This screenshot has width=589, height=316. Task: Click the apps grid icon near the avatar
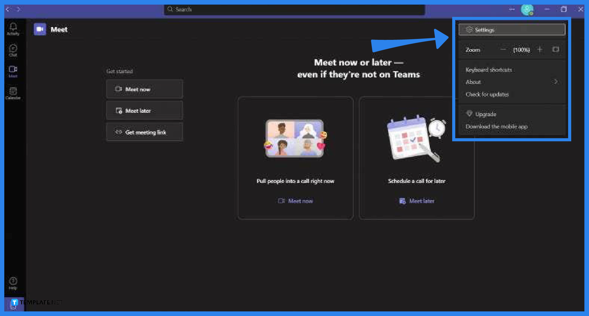point(512,9)
